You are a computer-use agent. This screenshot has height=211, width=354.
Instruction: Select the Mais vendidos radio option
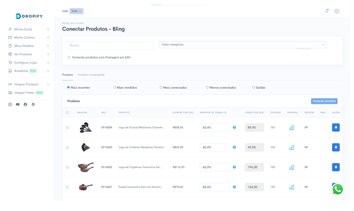point(115,87)
